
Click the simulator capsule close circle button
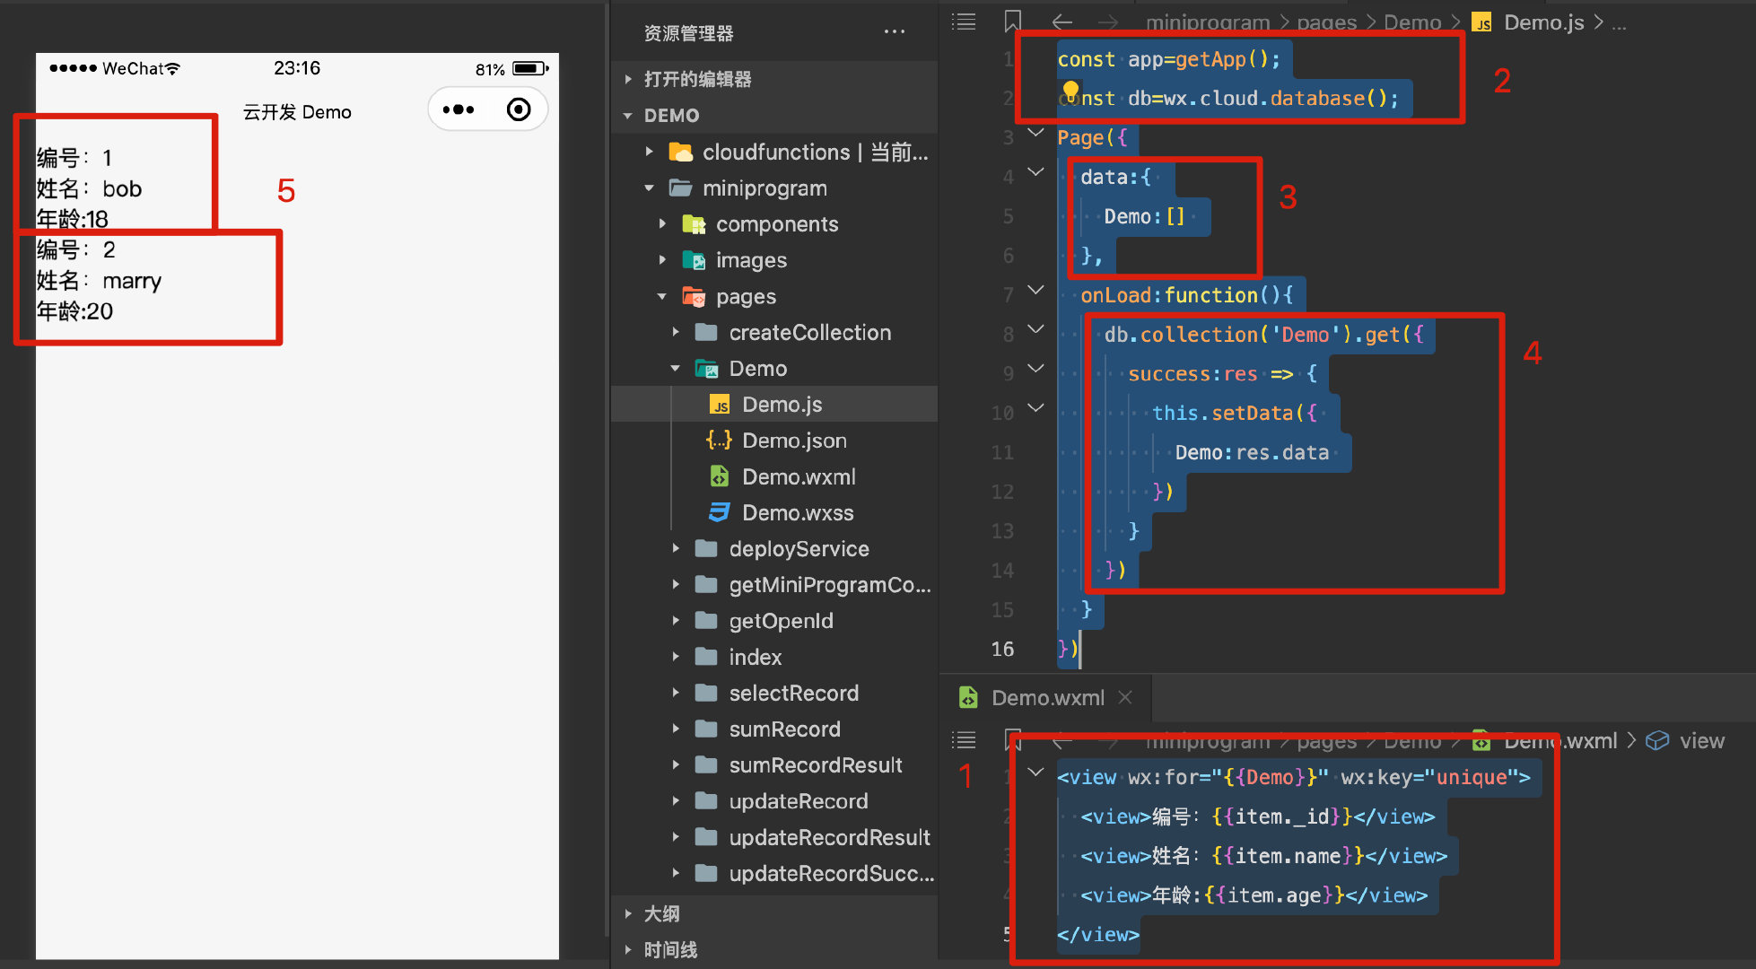(519, 109)
